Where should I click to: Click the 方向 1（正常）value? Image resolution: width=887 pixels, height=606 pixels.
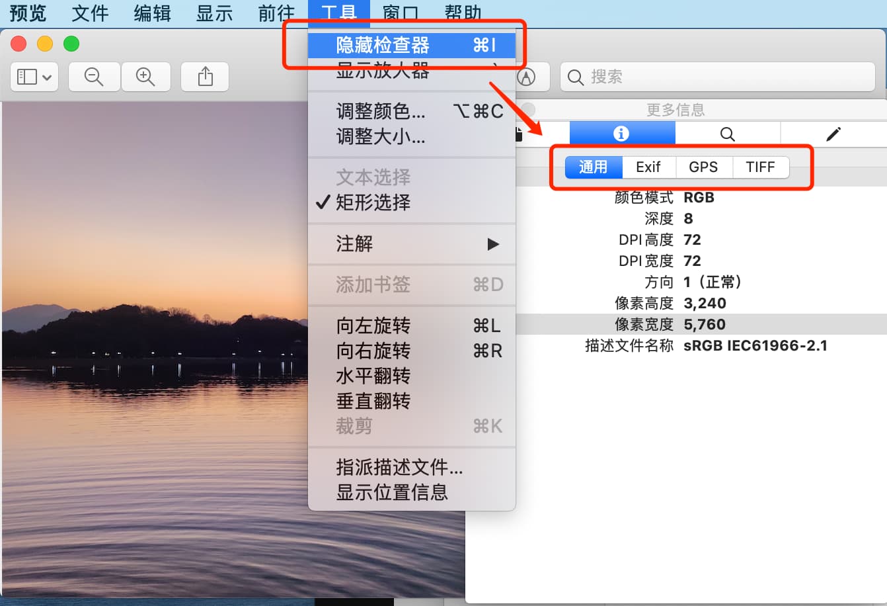pos(714,282)
